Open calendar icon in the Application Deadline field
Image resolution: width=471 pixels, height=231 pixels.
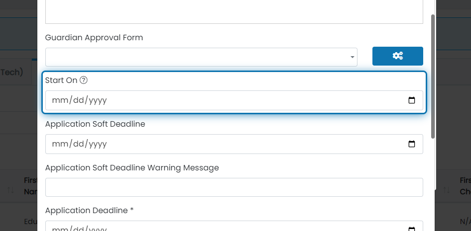tap(412, 229)
